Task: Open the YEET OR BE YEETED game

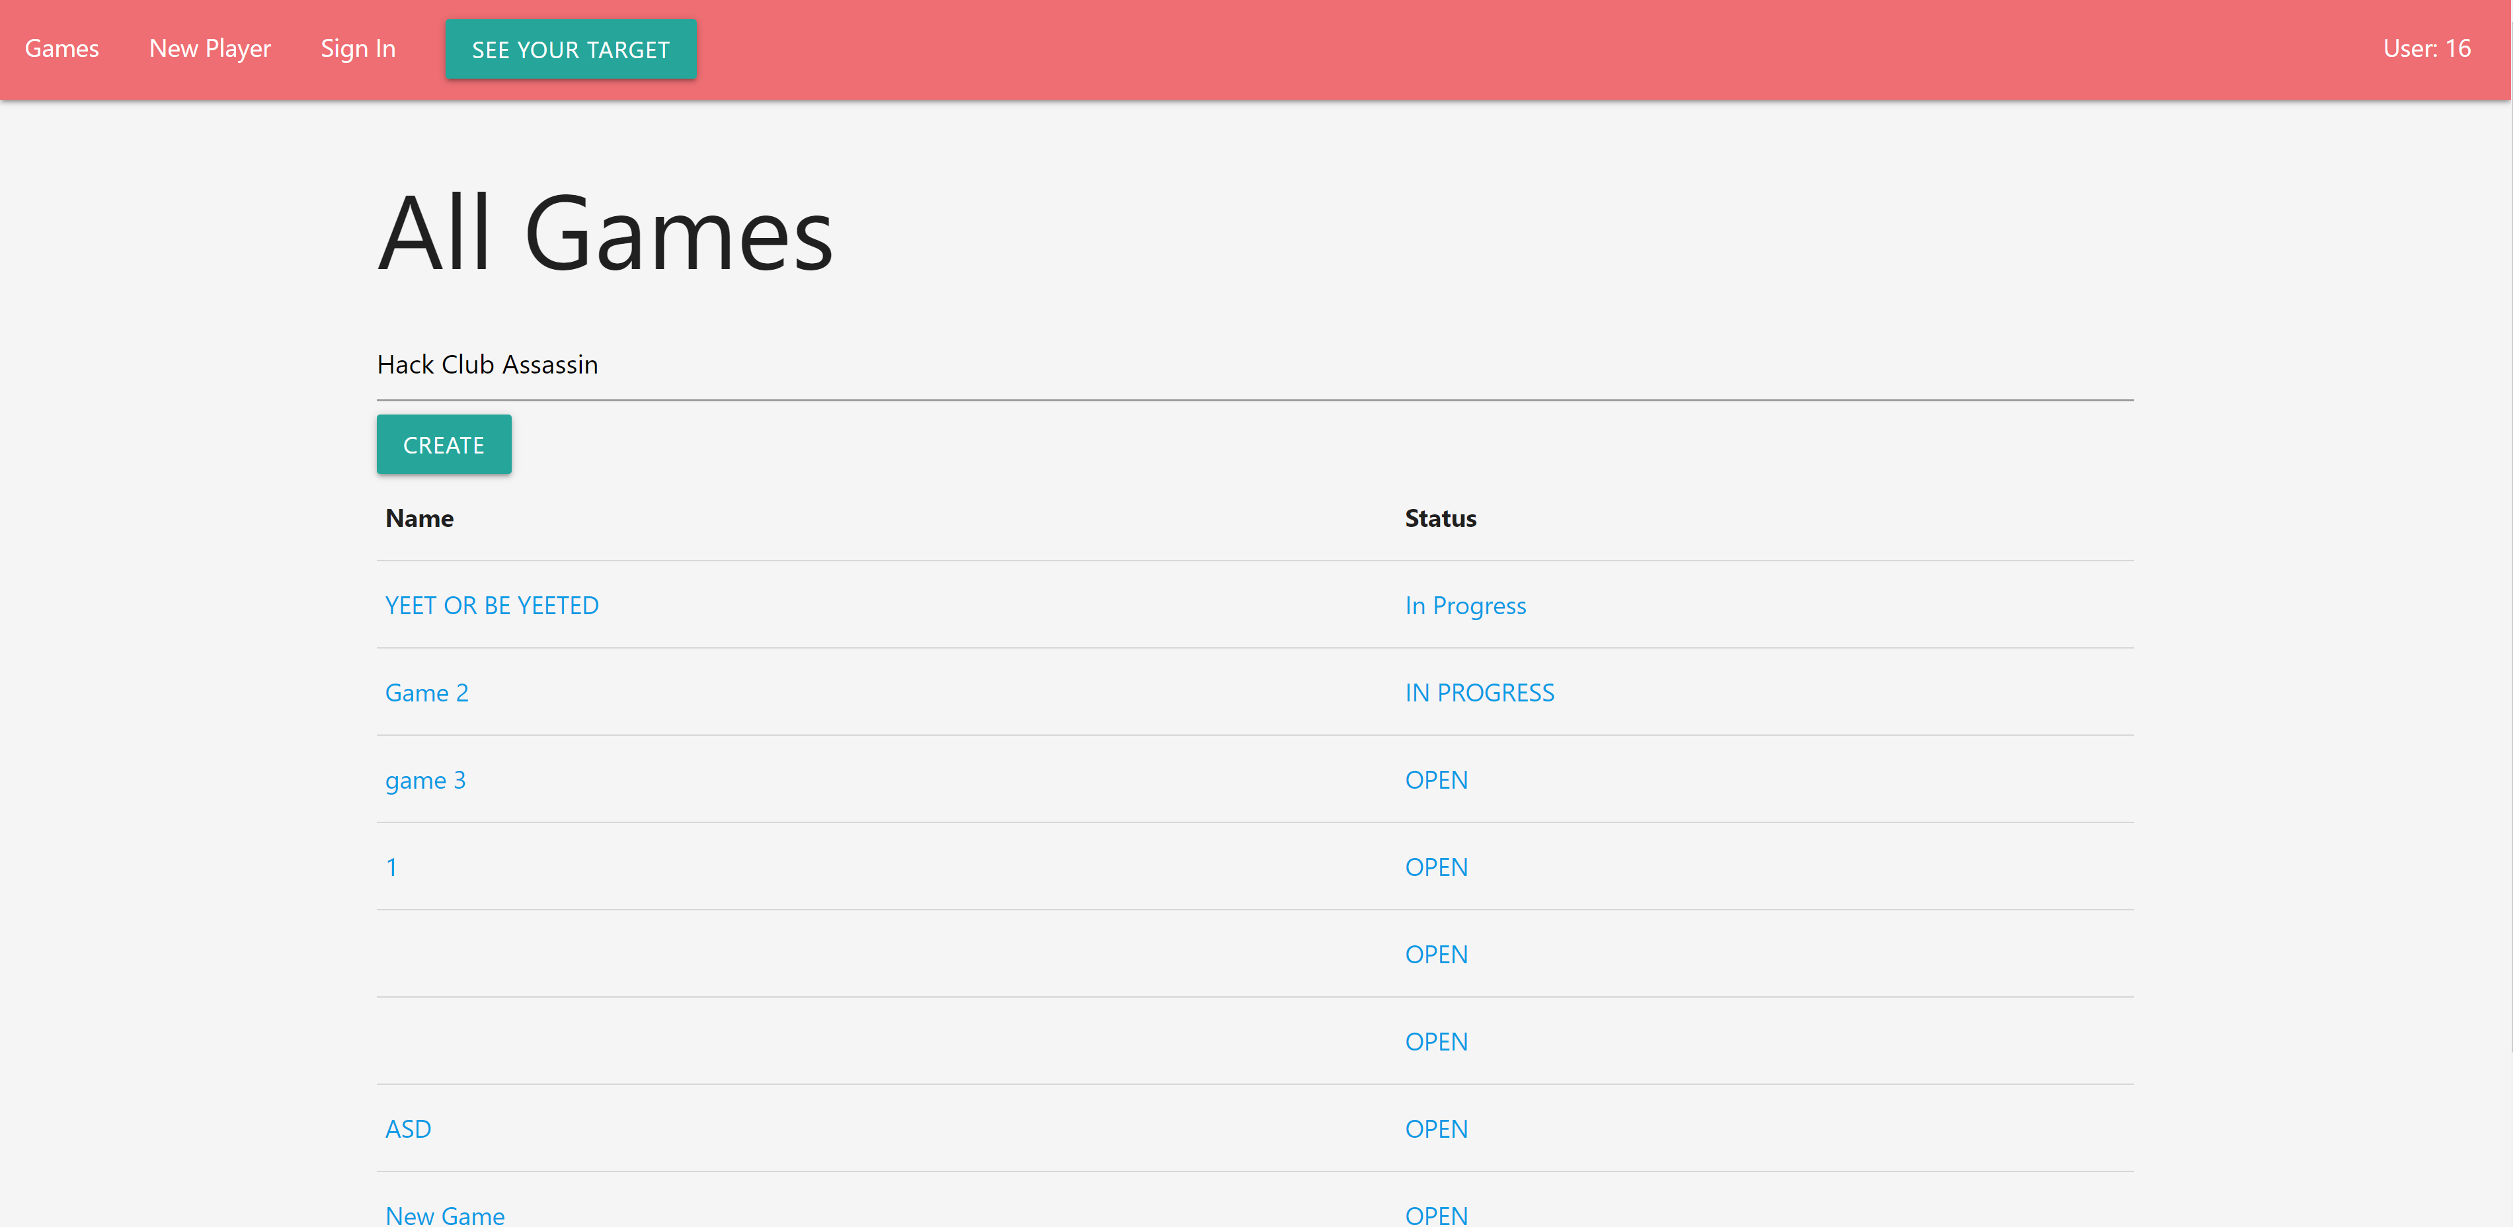Action: (492, 606)
